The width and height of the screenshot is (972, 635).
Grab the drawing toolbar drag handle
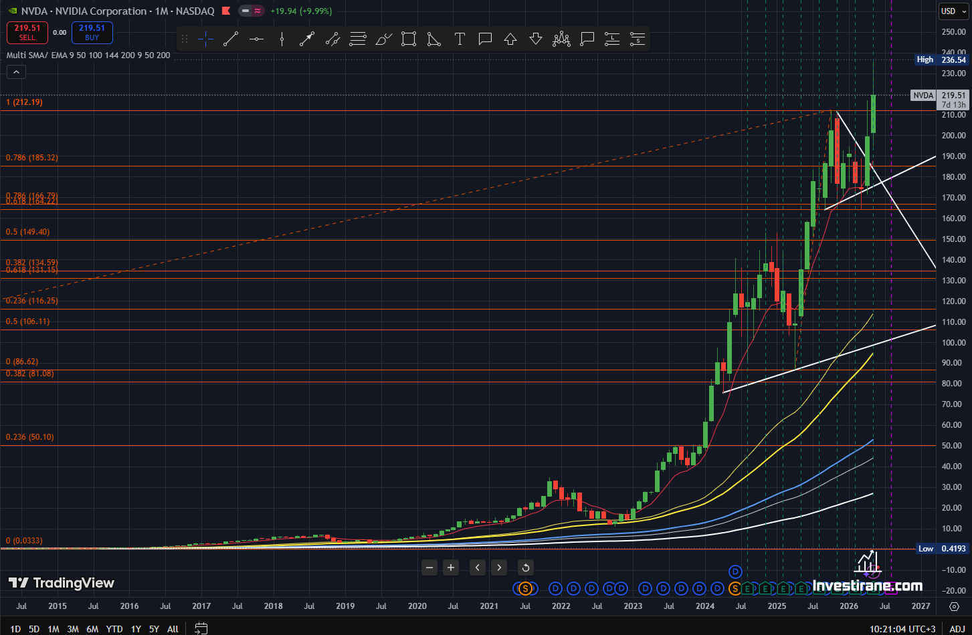click(x=185, y=39)
